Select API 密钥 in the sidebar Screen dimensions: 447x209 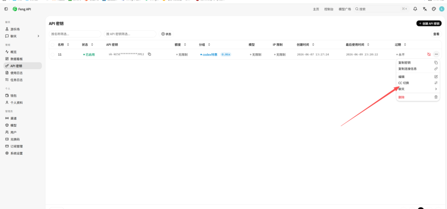(23, 66)
